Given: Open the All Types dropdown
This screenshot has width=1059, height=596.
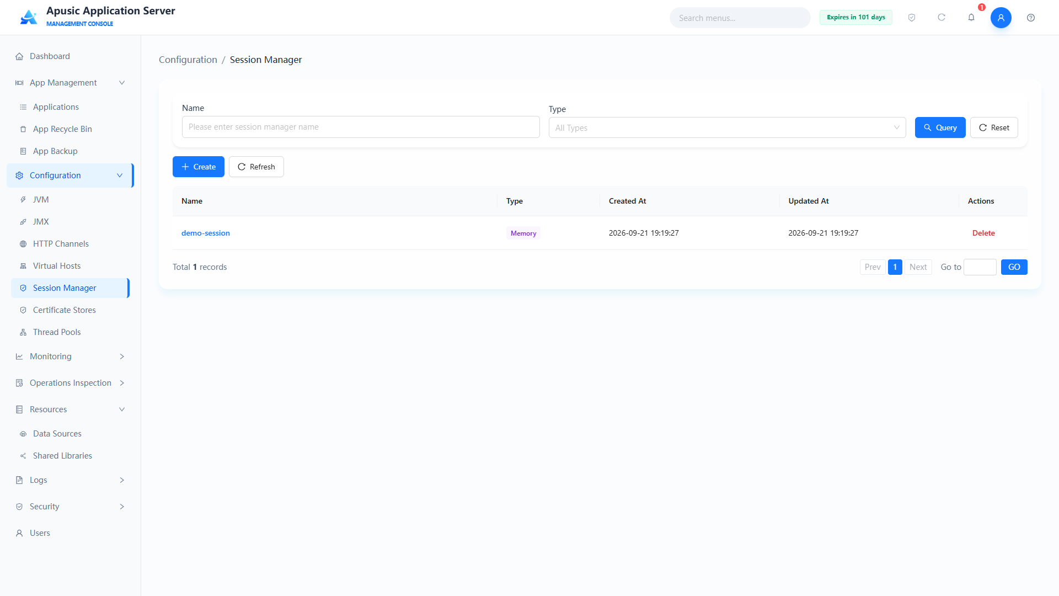Looking at the screenshot, I should point(727,127).
